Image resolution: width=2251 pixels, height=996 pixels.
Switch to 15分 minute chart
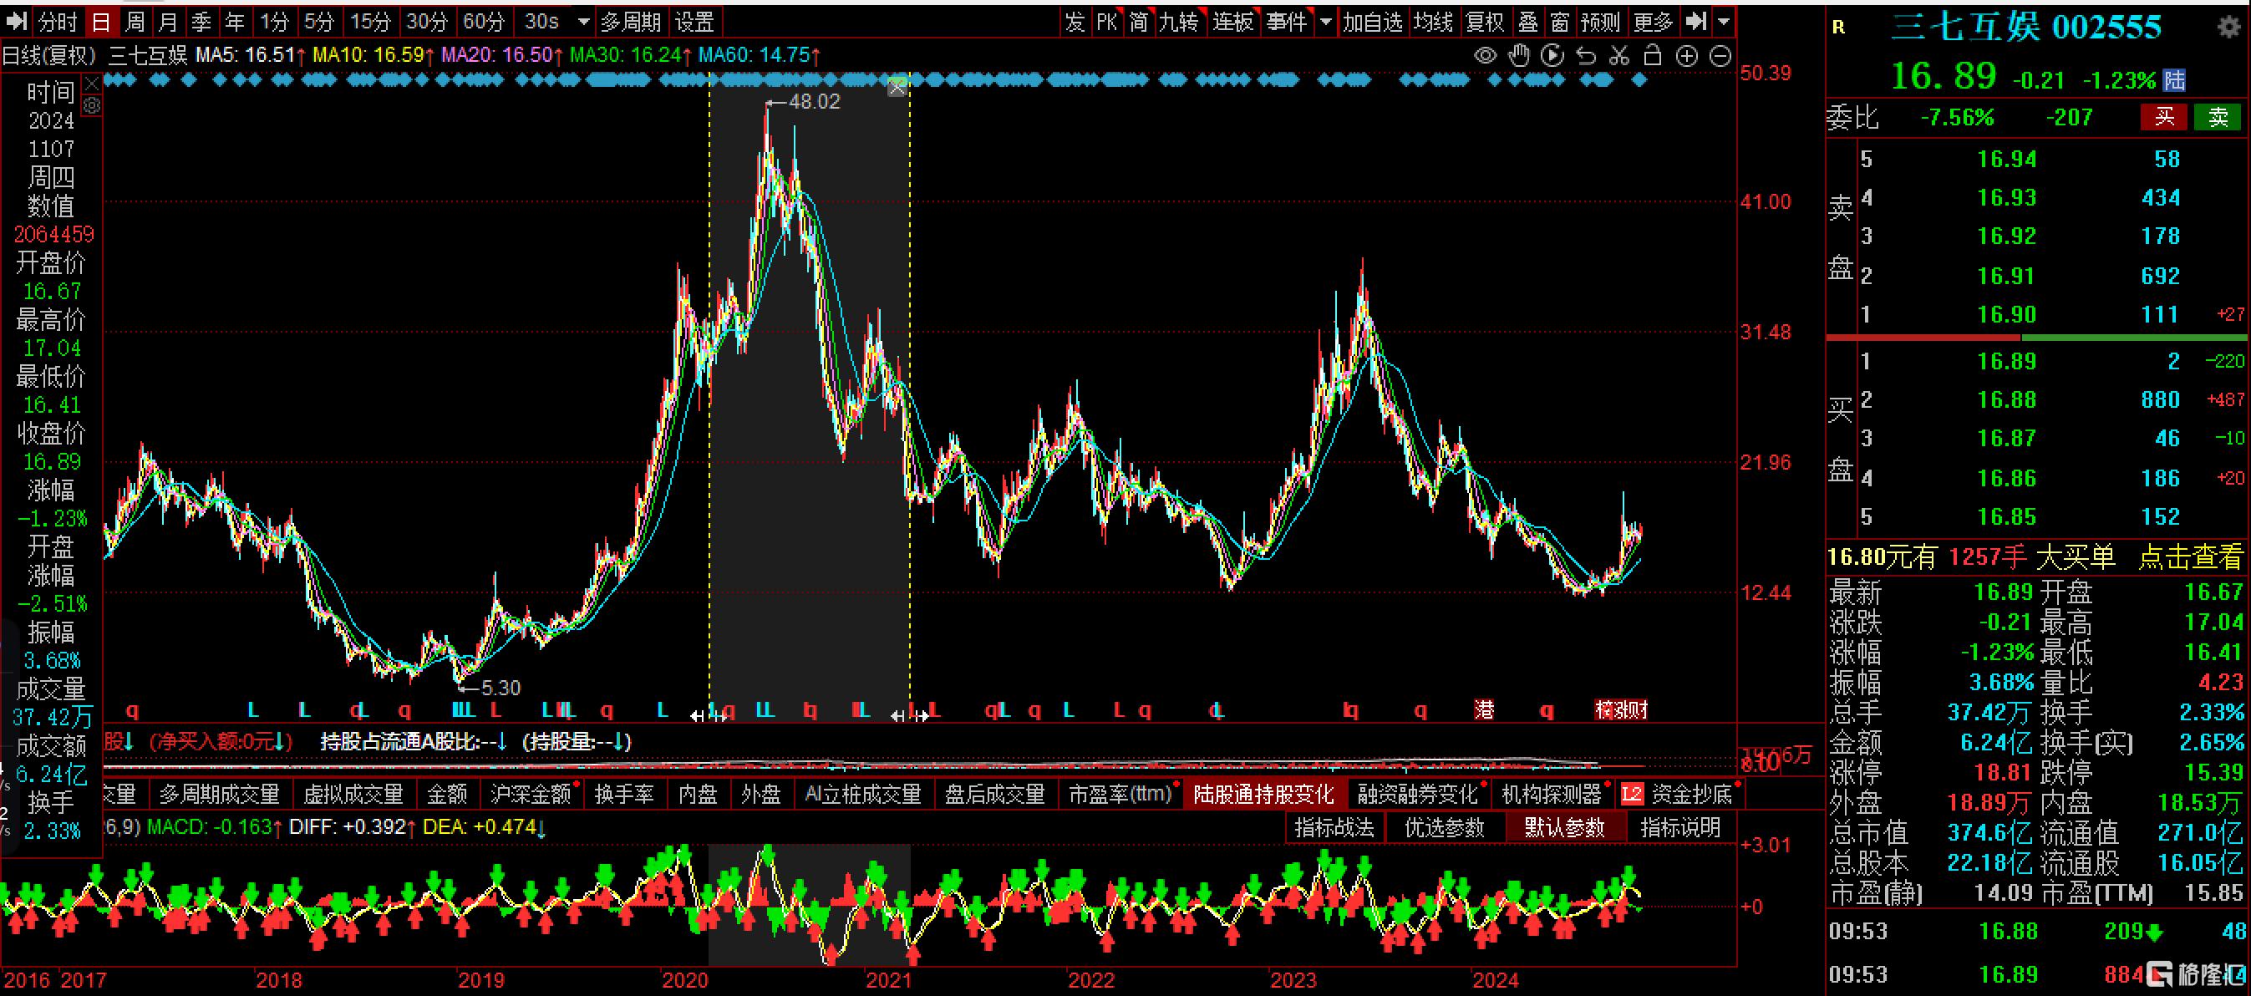[370, 22]
